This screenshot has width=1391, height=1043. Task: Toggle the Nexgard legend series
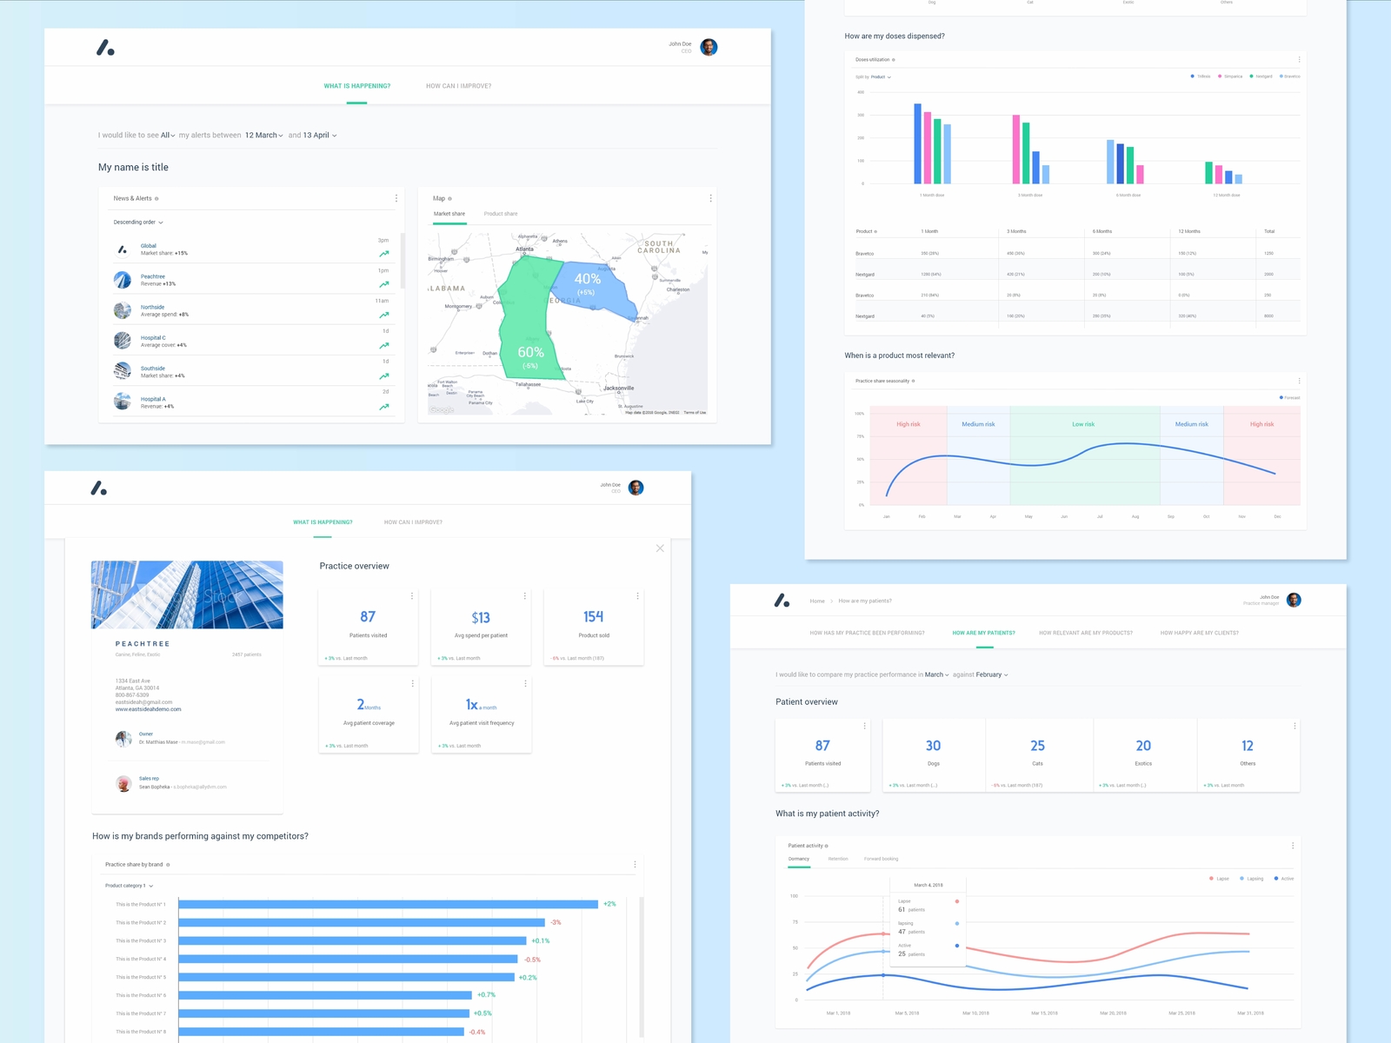1261,76
